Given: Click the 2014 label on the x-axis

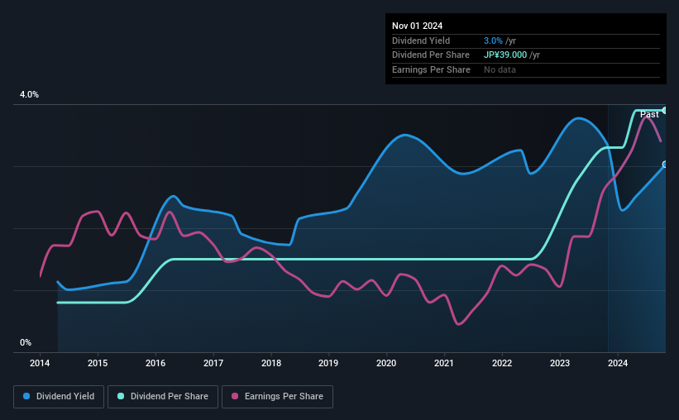Looking at the screenshot, I should 40,363.
